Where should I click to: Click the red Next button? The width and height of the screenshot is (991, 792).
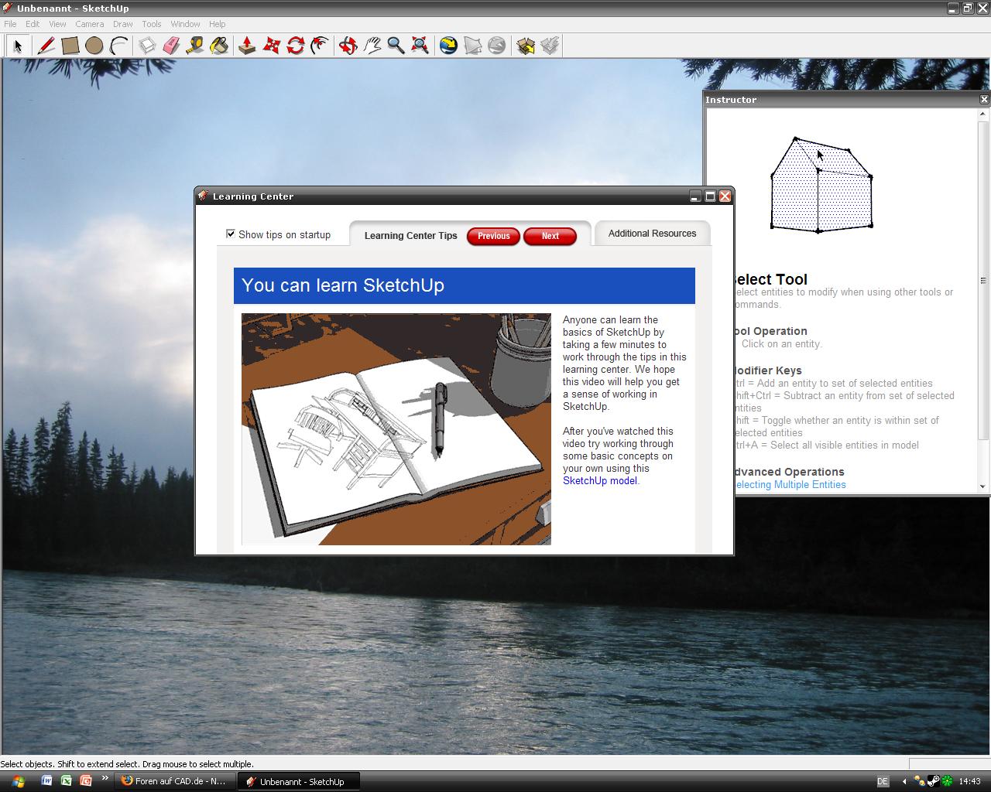click(550, 236)
